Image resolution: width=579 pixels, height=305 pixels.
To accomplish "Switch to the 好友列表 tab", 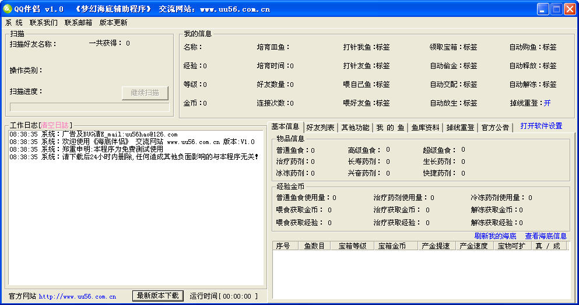I will pos(320,127).
